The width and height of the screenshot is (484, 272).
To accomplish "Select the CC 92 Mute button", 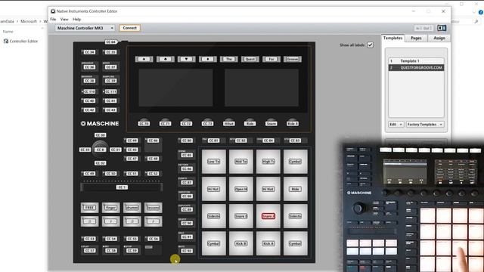I will click(187, 250).
